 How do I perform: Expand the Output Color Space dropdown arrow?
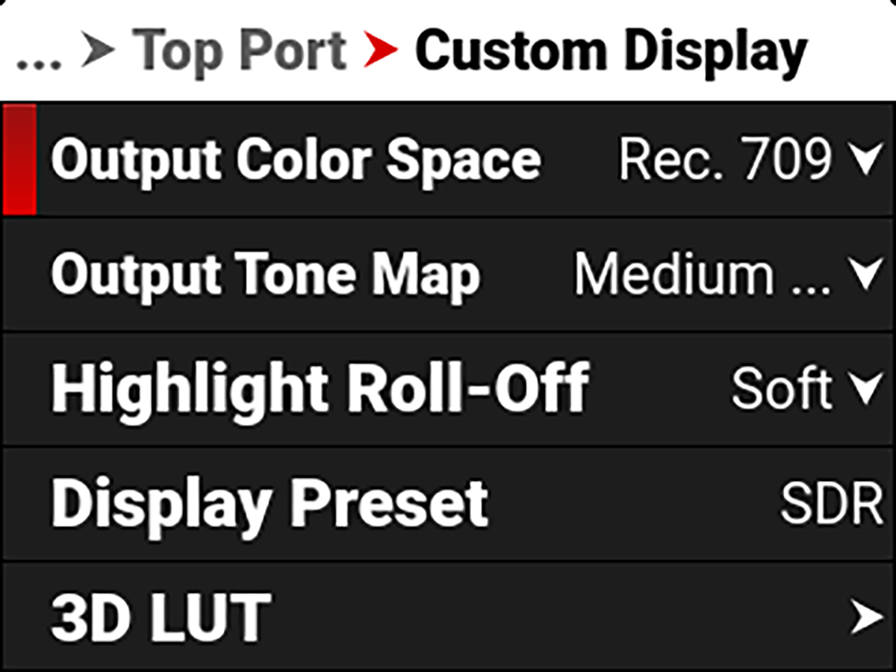866,160
